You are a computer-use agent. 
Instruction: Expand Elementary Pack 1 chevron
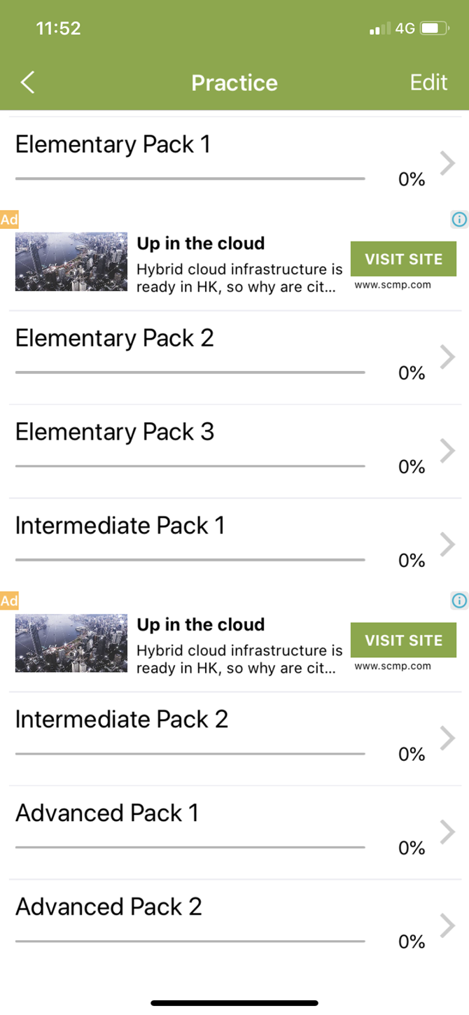click(x=447, y=163)
